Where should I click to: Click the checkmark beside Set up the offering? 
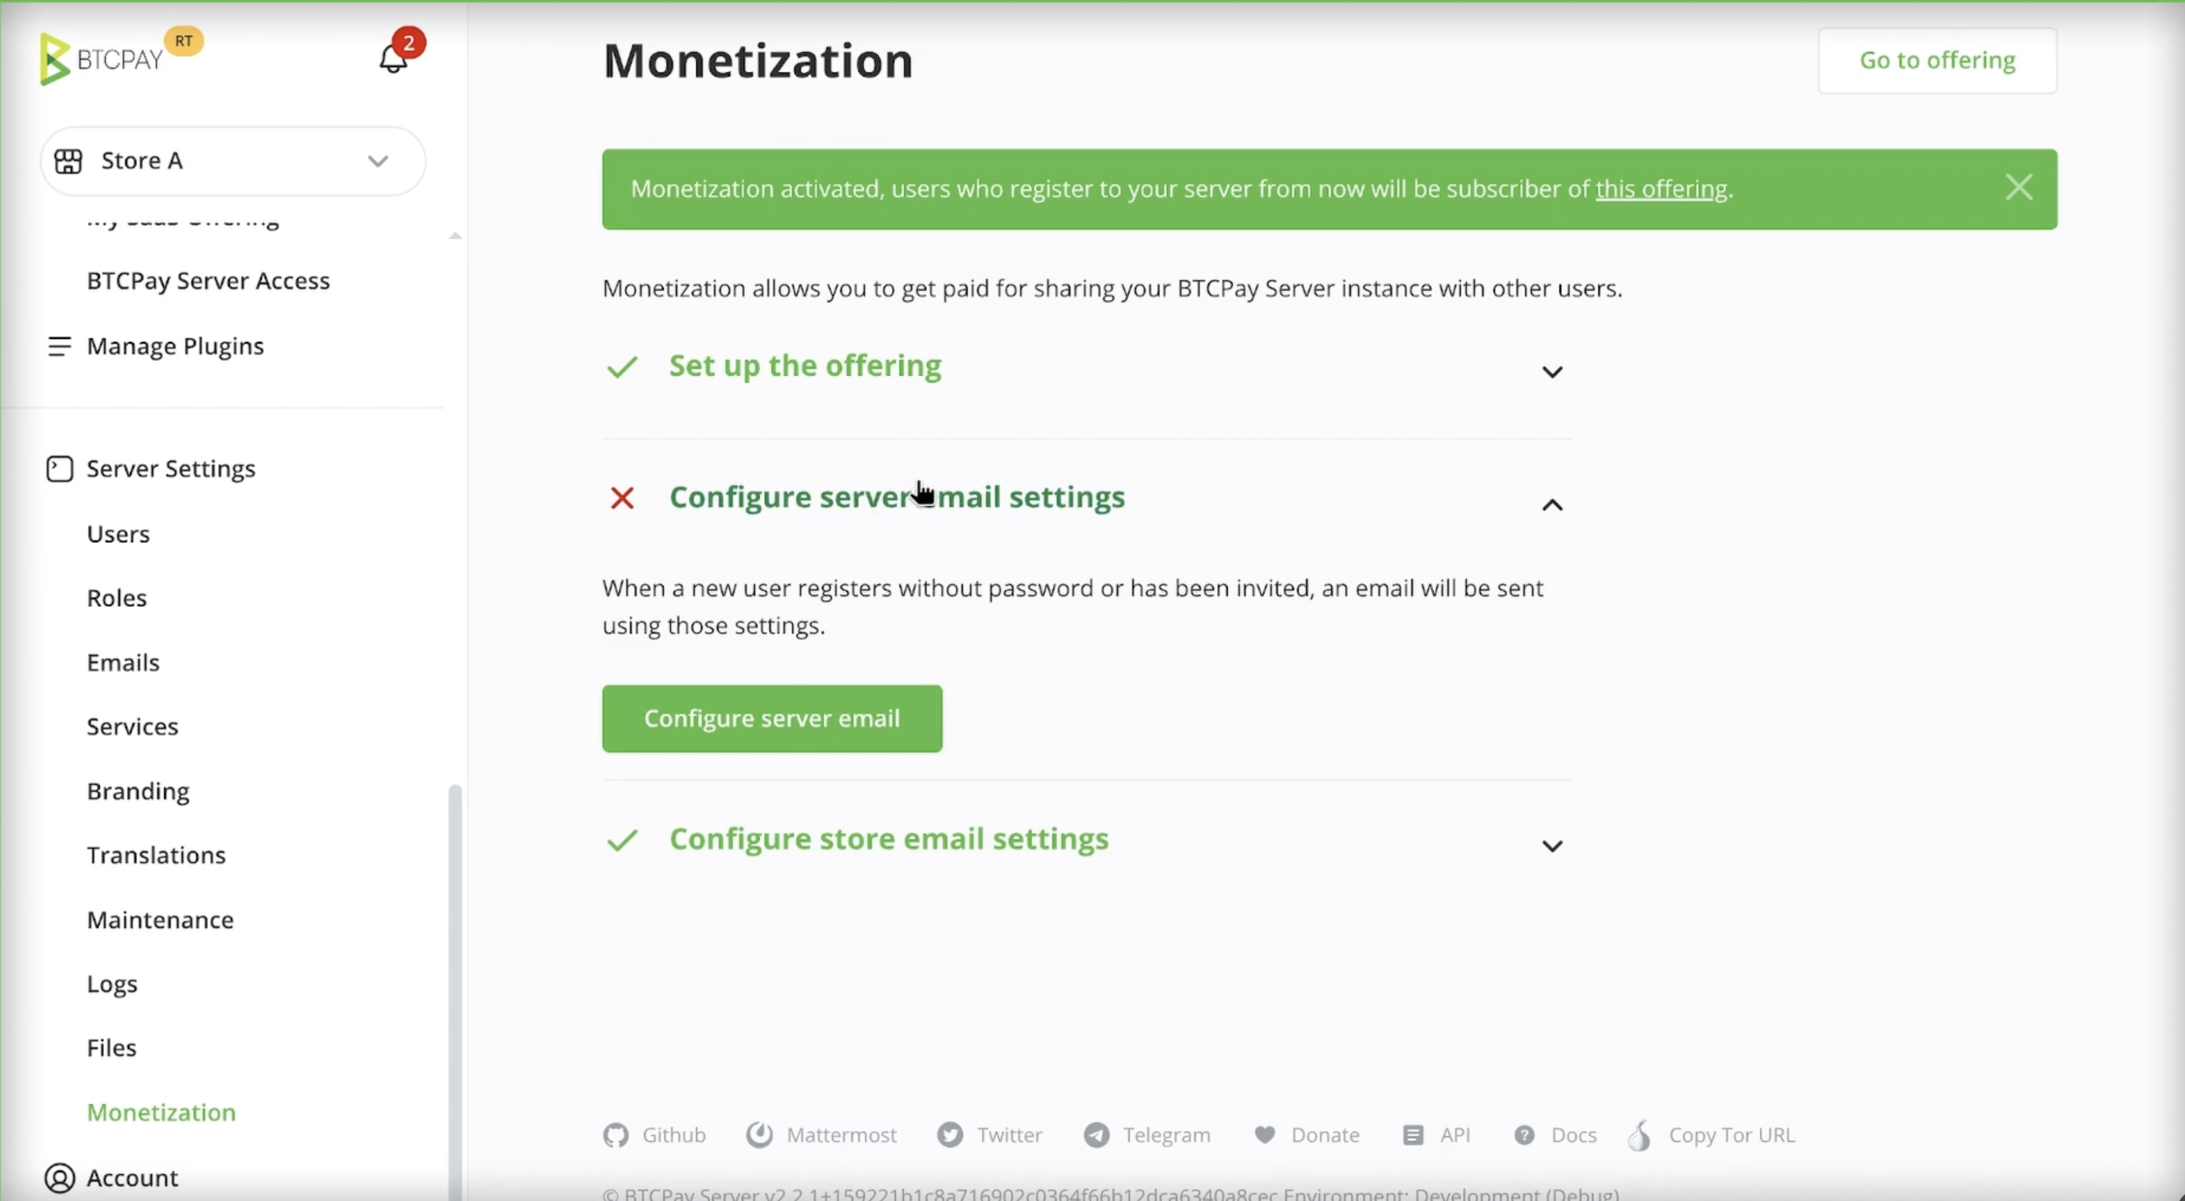622,366
